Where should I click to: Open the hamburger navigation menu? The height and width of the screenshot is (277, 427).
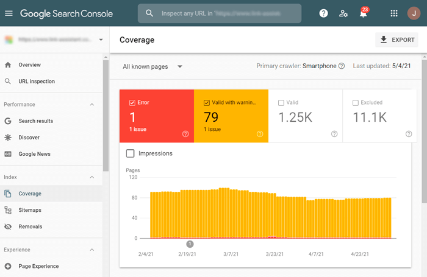pyautogui.click(x=9, y=13)
